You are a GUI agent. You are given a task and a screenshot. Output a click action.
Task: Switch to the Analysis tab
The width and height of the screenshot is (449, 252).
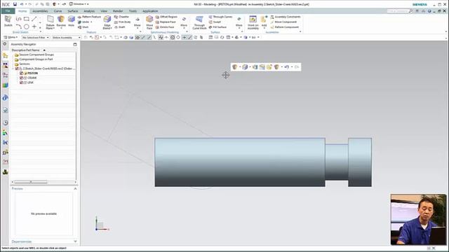pos(89,11)
